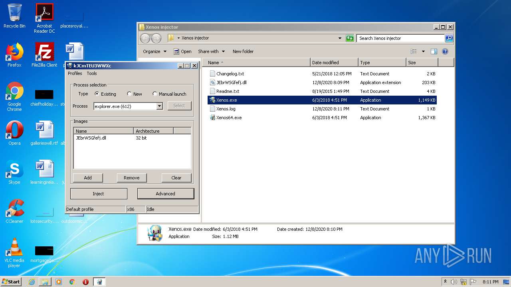511x287 pixels.
Task: Select Xenos.exe file row
Action: pos(322,100)
